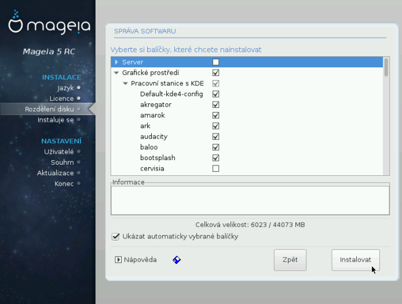402x304 pixels.
Task: Uncheck the baloo package checkbox
Action: coord(215,147)
